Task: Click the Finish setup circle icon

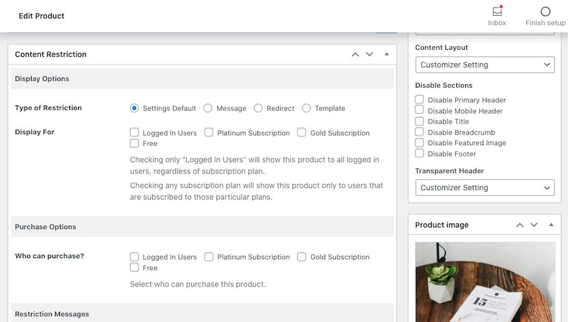Action: (x=545, y=11)
